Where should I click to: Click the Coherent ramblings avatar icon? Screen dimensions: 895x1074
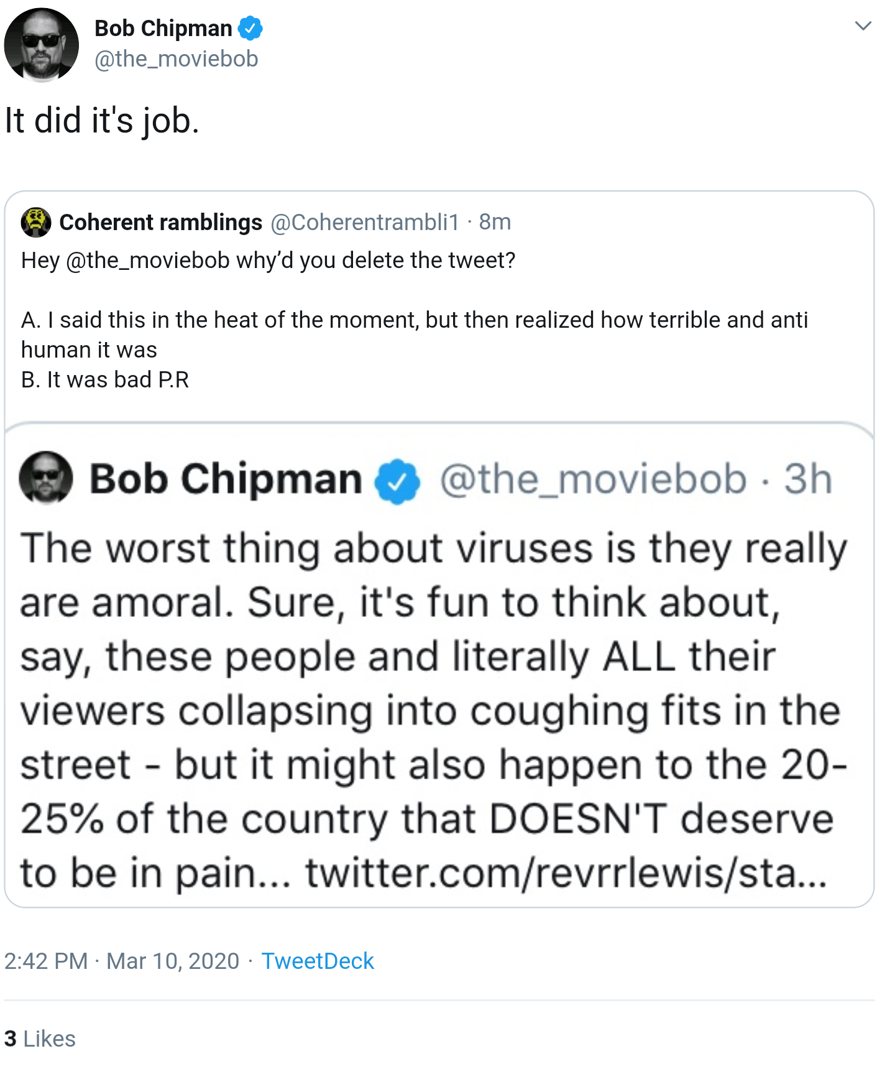click(x=36, y=222)
